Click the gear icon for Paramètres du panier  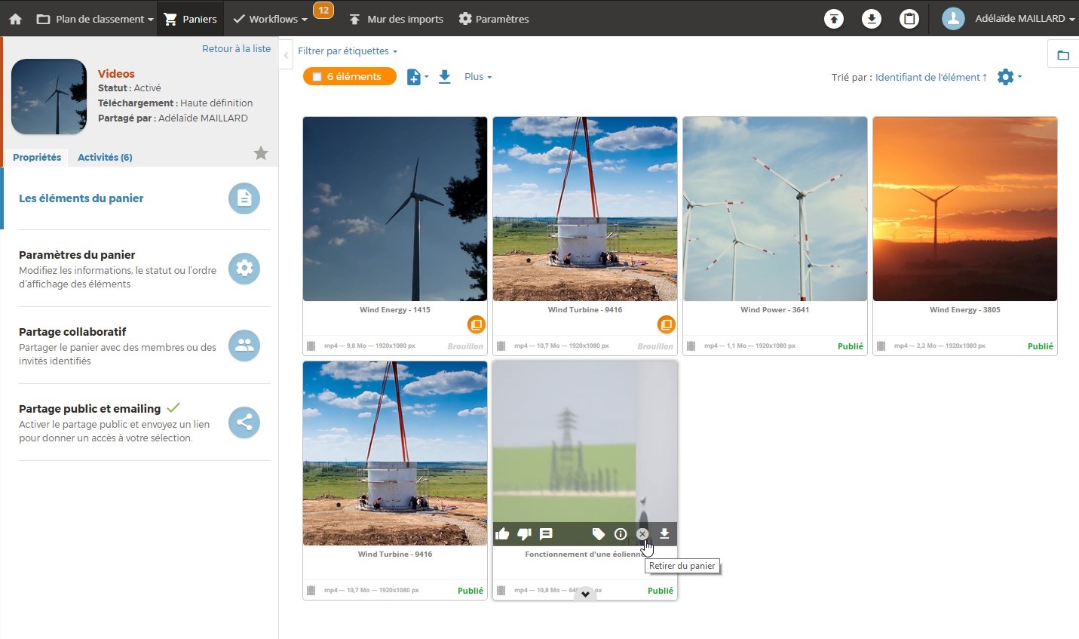244,269
